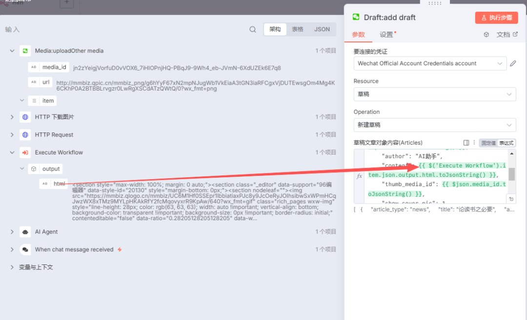This screenshot has width=527, height=320.
Task: Click the Media:uploadOther media node icon
Action: click(x=25, y=51)
